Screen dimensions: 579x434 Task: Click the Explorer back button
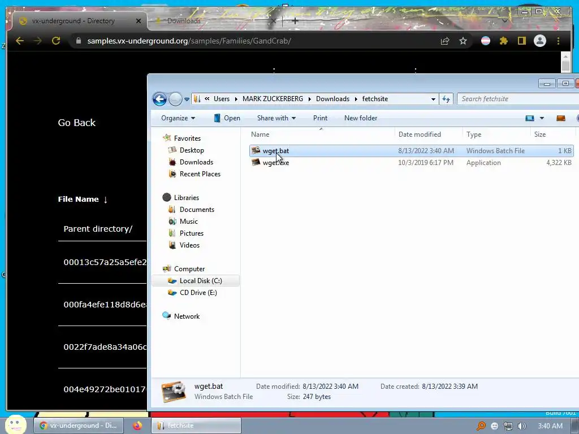pos(159,99)
